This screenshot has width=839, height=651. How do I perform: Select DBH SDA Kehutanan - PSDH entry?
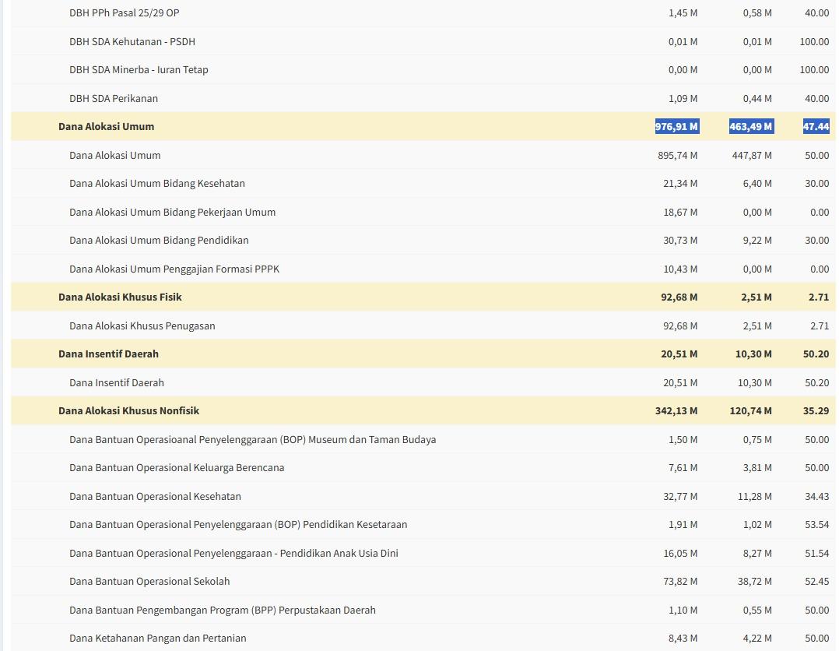tap(132, 41)
